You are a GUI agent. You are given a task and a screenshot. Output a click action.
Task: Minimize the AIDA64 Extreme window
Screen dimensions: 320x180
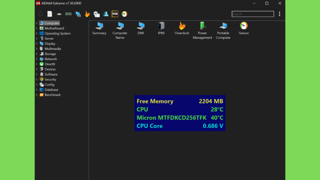coord(254,3)
